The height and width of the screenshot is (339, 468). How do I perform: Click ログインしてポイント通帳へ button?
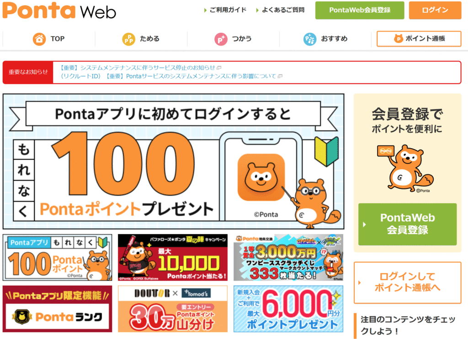pos(407,282)
